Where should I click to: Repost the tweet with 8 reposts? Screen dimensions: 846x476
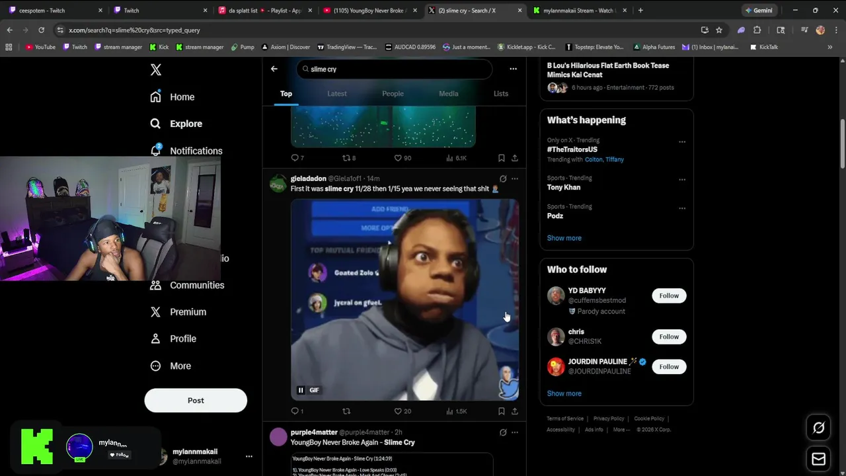(x=348, y=158)
